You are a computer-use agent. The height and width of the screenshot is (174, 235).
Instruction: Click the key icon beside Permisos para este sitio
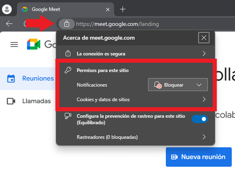click(68, 70)
